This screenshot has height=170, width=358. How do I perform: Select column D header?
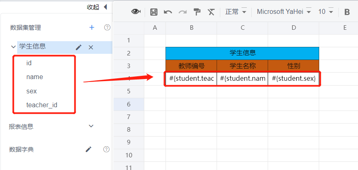coord(293,28)
